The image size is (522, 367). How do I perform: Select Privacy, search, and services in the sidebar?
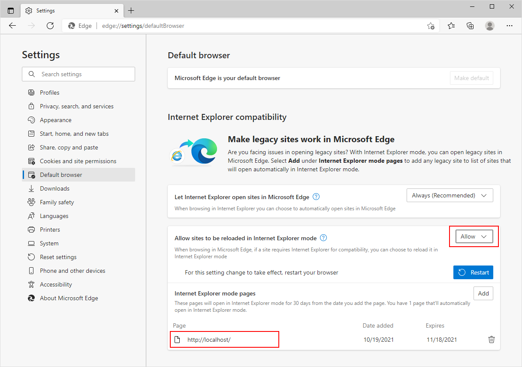tap(77, 106)
